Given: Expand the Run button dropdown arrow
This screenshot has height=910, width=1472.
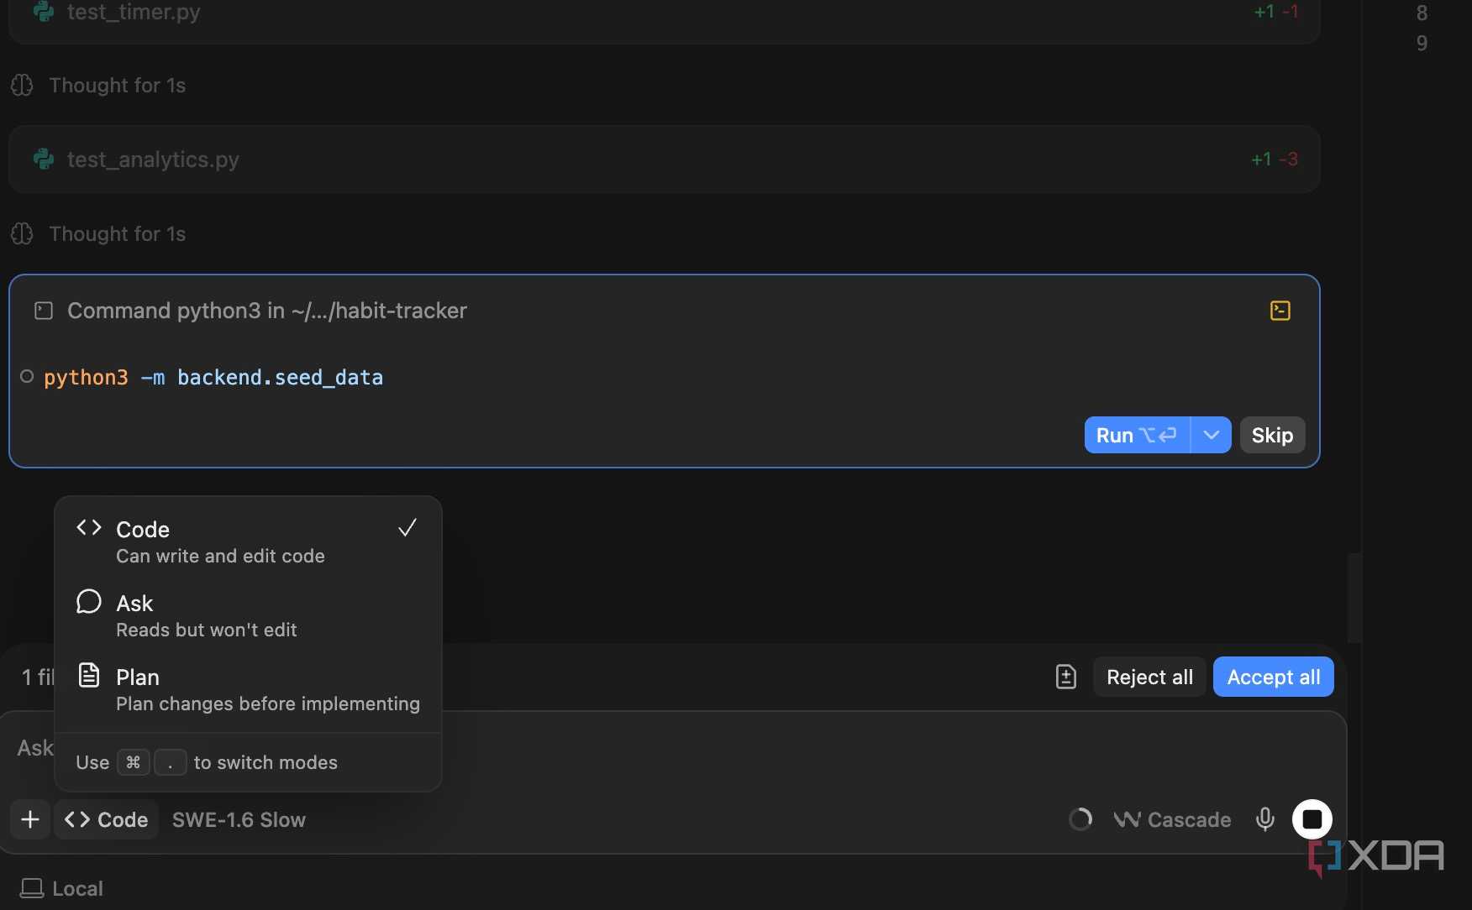Looking at the screenshot, I should pyautogui.click(x=1211, y=435).
